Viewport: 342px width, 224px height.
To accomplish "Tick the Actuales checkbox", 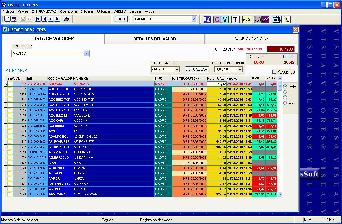I will pos(274,72).
